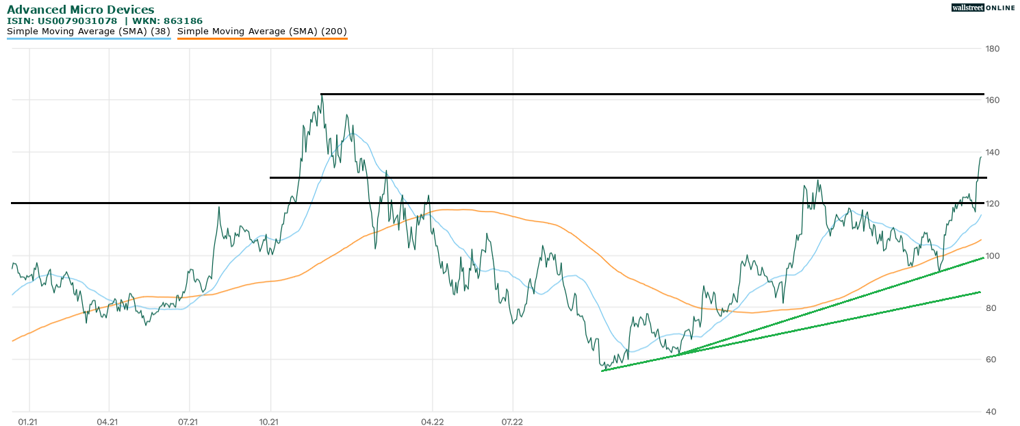Toggle the SMA (200) legend entry
The image size is (1020, 426).
tap(262, 32)
